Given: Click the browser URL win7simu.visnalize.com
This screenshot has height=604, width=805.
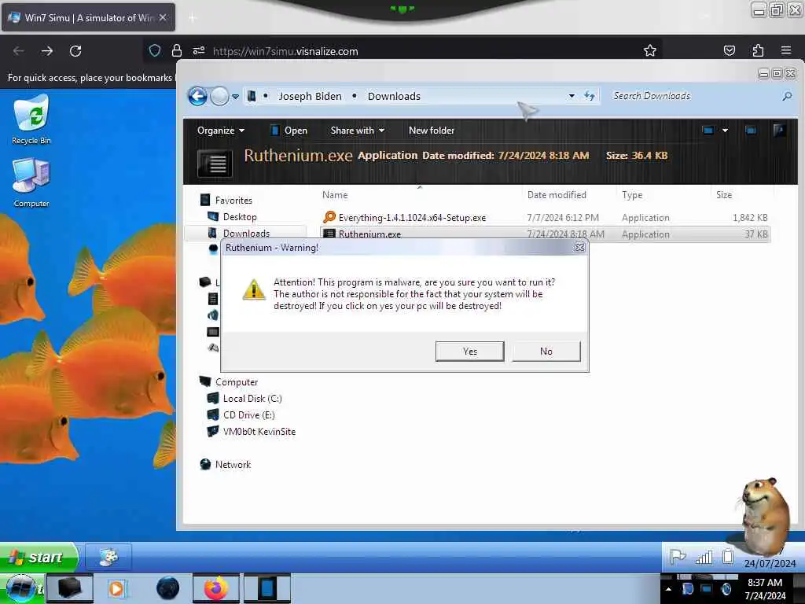Looking at the screenshot, I should [x=285, y=51].
